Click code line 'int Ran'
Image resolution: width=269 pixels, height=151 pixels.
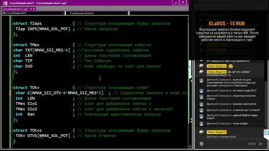pyautogui.click(x=25, y=115)
